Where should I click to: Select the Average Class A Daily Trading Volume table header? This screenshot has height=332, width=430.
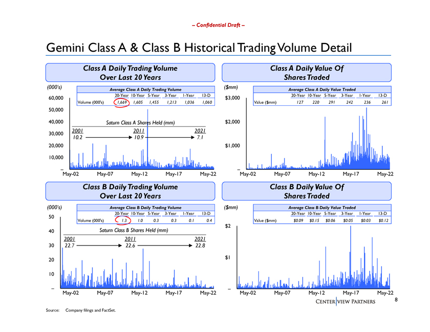point(145,90)
